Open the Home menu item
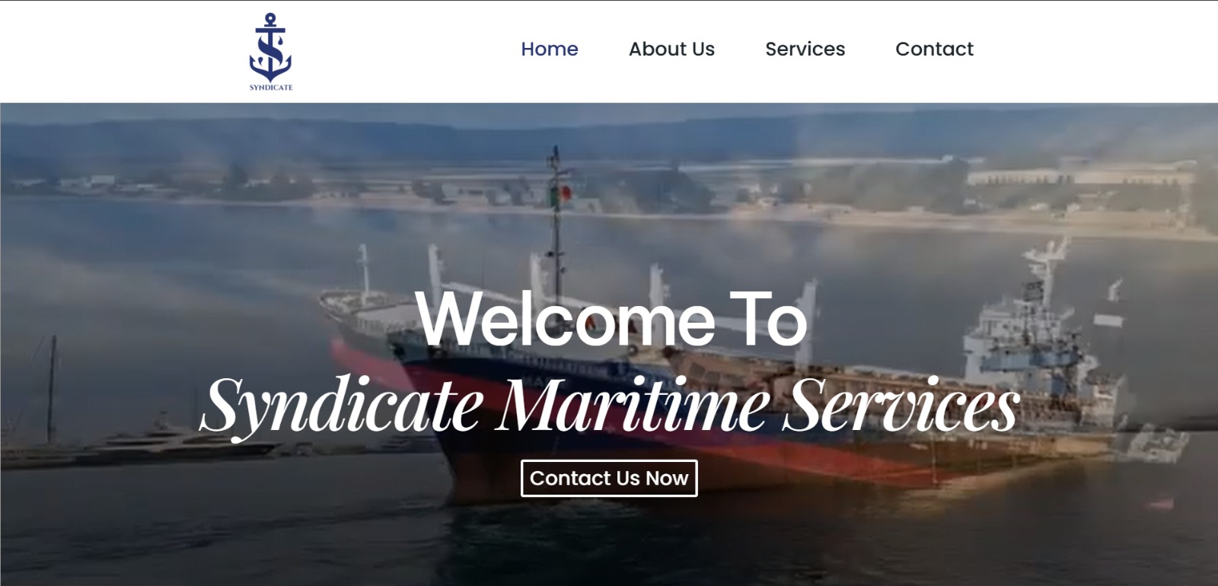Image resolution: width=1218 pixels, height=586 pixels. tap(550, 49)
